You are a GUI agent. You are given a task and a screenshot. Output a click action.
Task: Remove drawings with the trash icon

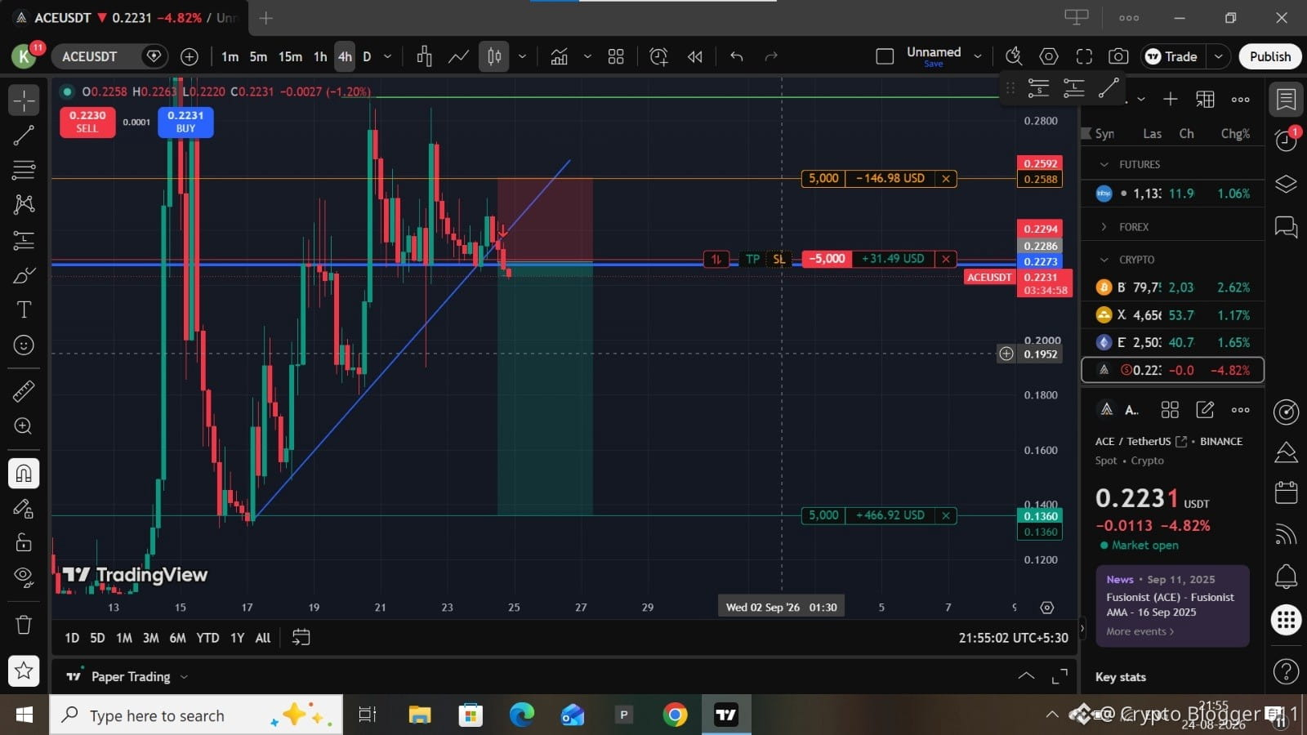point(24,625)
